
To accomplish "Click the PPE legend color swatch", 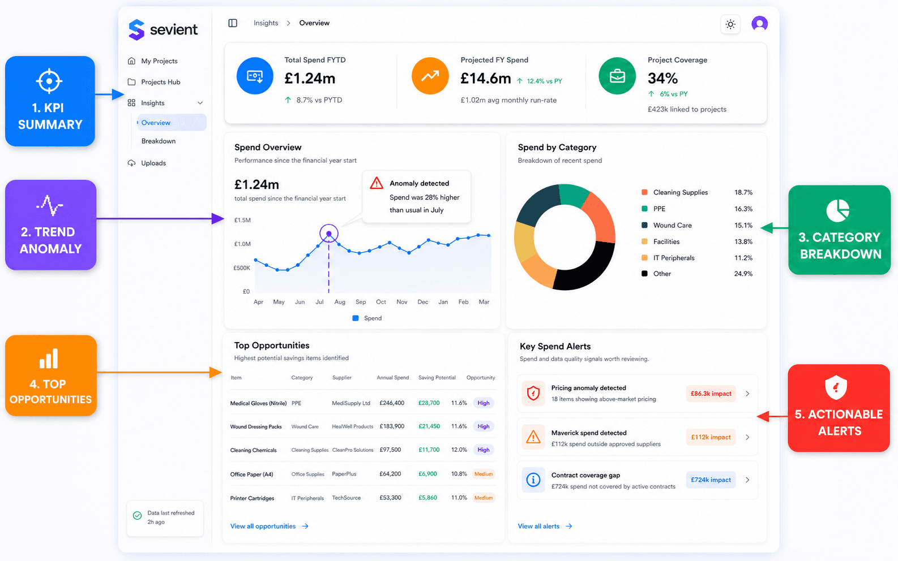I will coord(644,209).
